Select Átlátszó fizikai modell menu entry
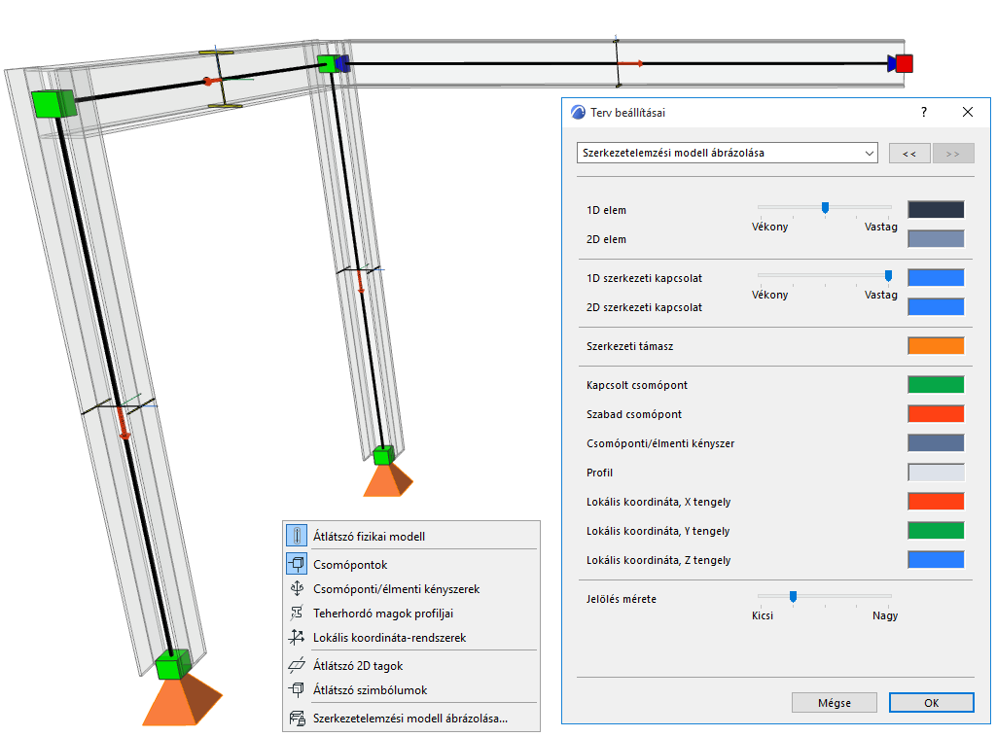The image size is (996, 737). pos(411,536)
